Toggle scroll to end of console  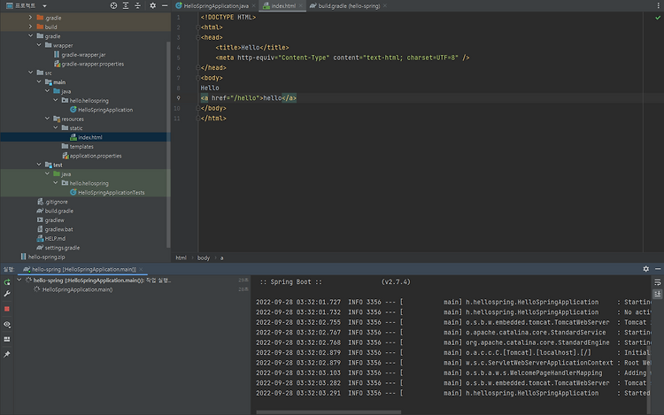tap(657, 294)
